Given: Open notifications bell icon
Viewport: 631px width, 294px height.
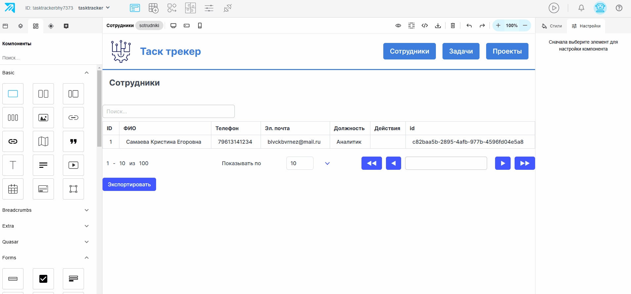Looking at the screenshot, I should click(x=581, y=8).
